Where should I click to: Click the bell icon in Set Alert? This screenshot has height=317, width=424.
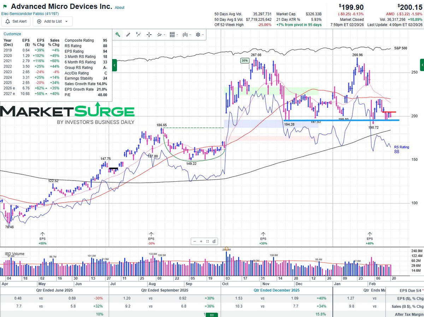[x=8, y=21]
